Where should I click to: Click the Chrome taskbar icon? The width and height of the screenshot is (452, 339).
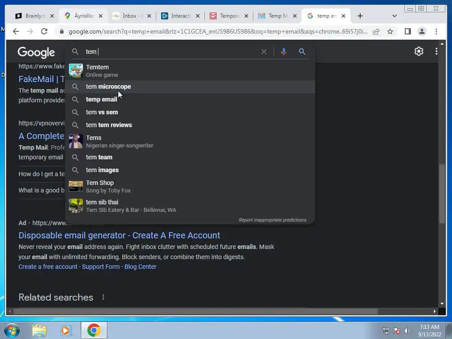tap(94, 330)
